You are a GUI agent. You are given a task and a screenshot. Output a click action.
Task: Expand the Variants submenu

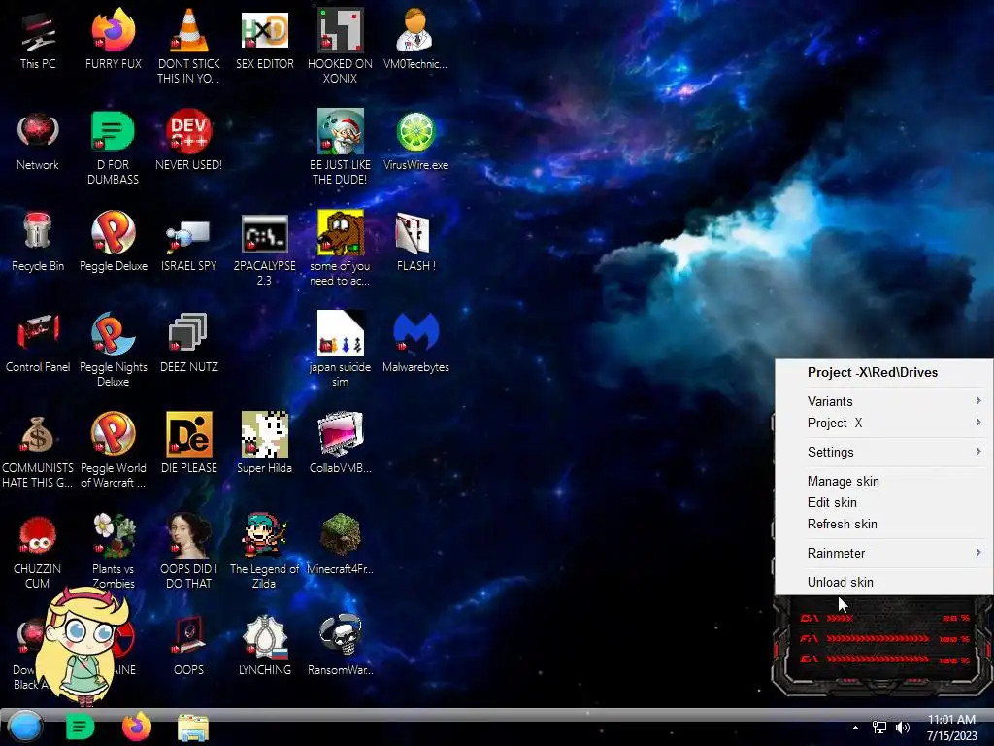click(x=883, y=401)
